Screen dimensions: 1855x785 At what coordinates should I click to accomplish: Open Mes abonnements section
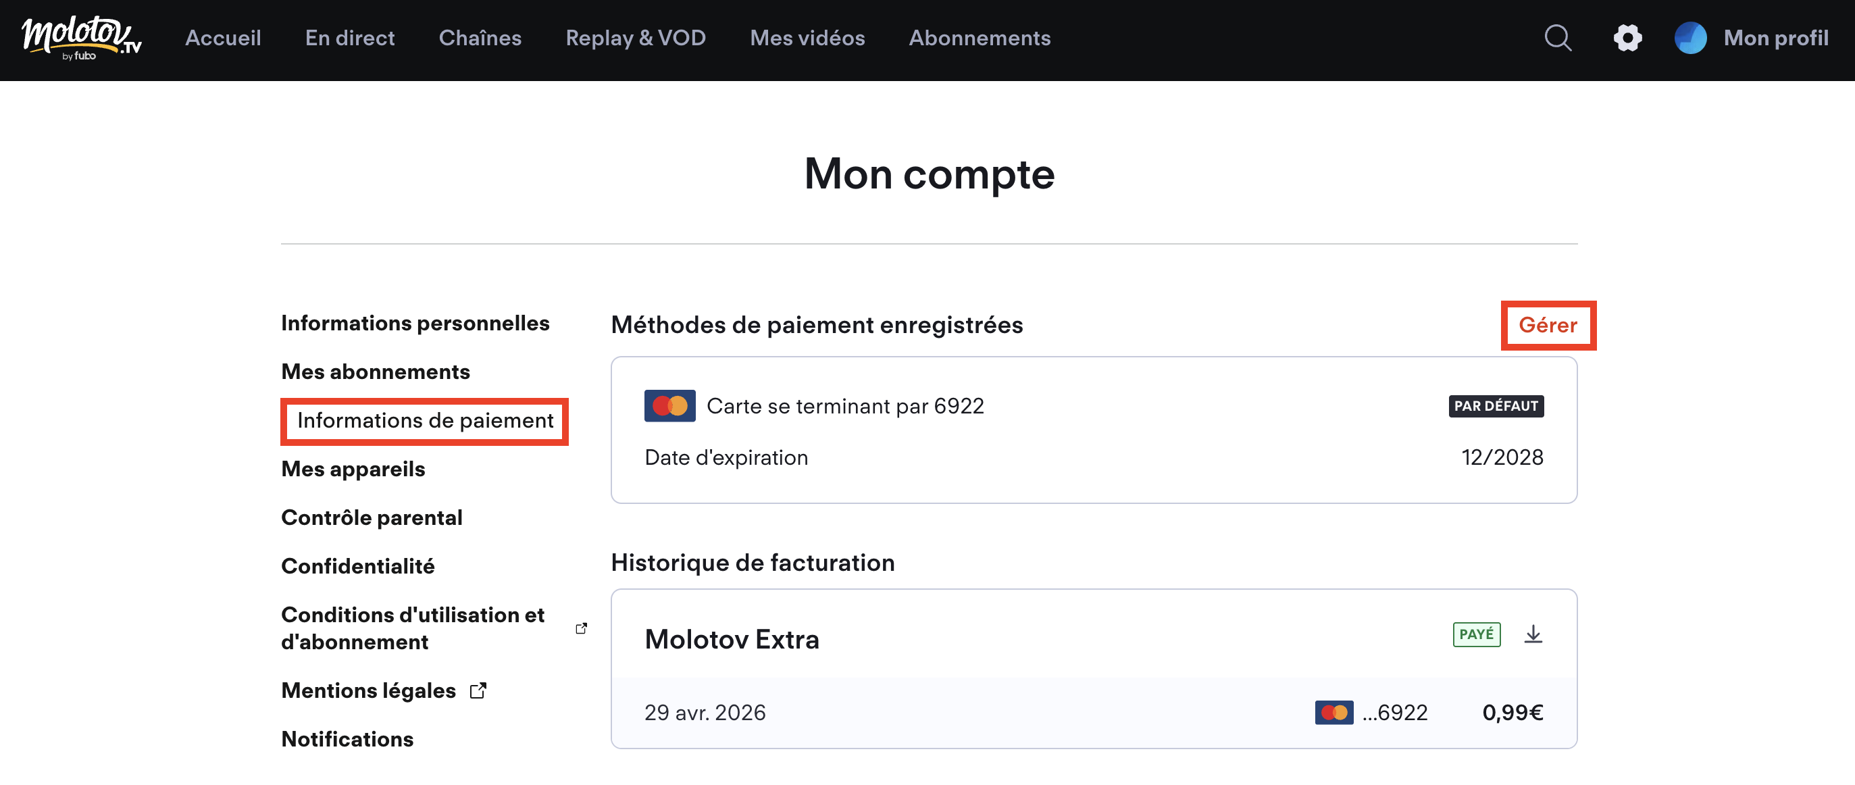(376, 372)
